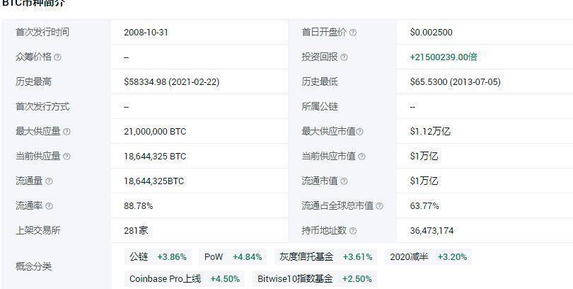Click the question mark beside 当前供应量
Screen dimensions: 573x289
(66, 157)
